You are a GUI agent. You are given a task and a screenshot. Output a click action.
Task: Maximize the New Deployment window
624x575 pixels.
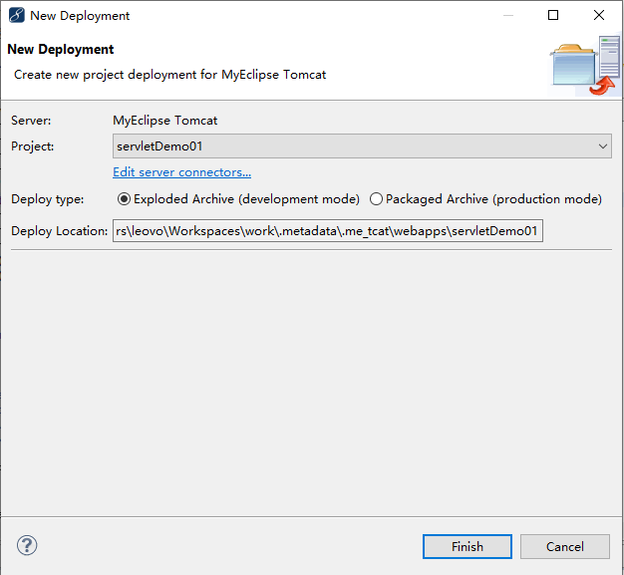click(x=553, y=15)
